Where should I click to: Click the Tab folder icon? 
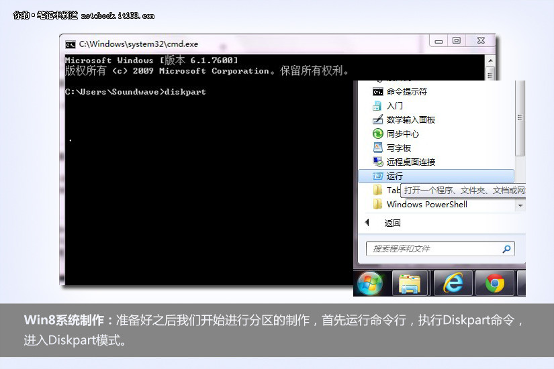(x=377, y=190)
